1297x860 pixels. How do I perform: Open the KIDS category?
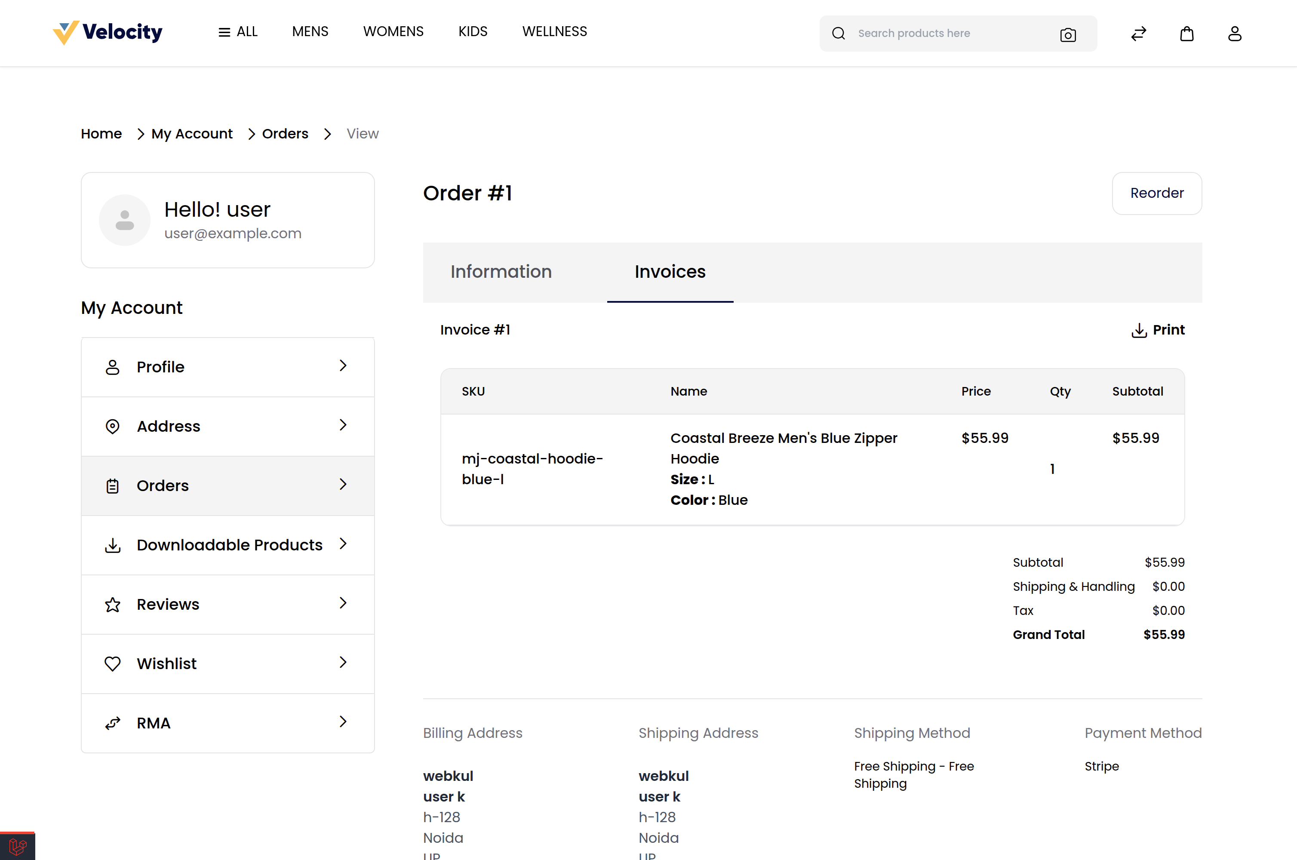(473, 32)
